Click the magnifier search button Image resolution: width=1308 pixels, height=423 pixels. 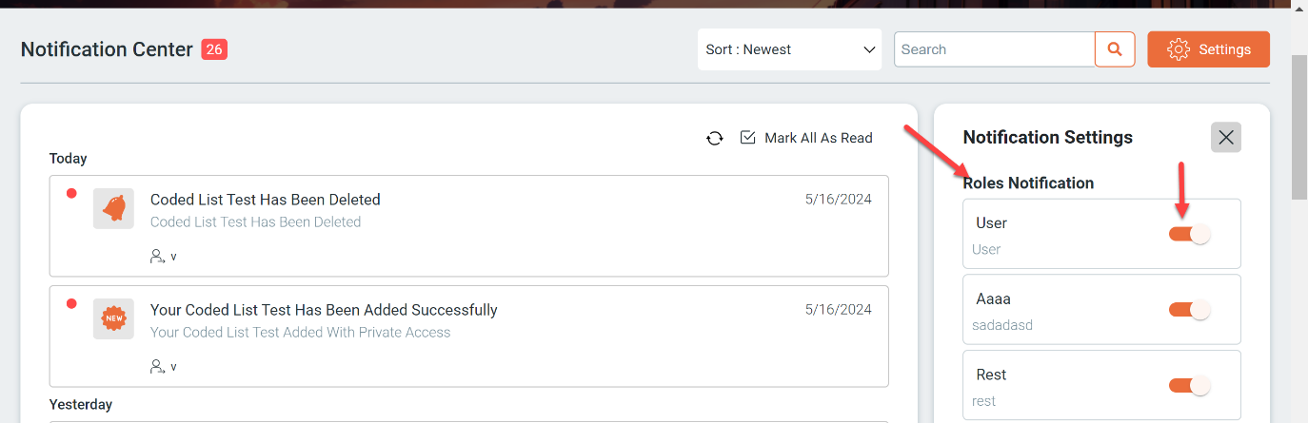[x=1115, y=49]
